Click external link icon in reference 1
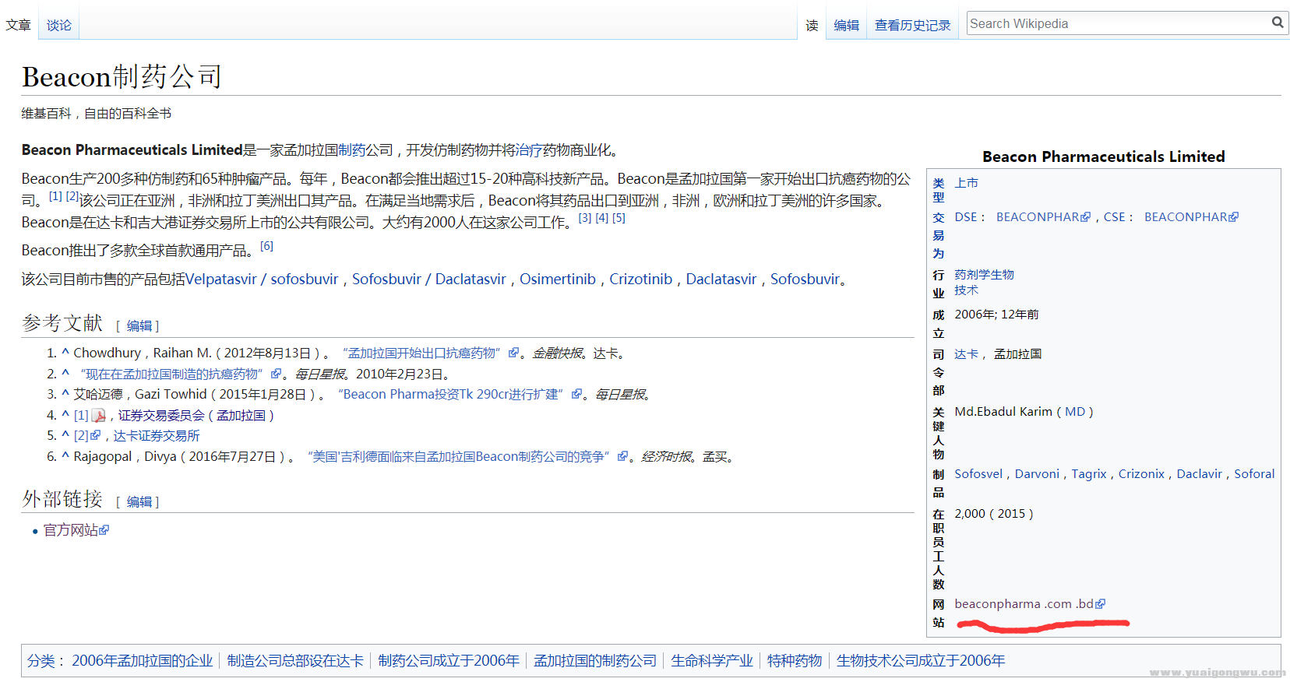1290x682 pixels. tap(513, 353)
